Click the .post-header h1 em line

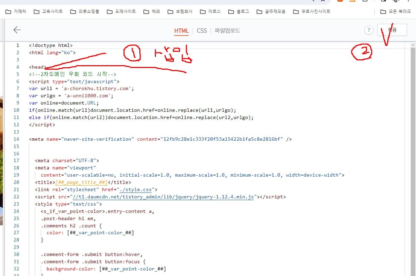68,218
